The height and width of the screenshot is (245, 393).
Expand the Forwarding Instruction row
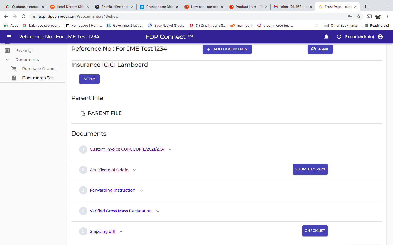141,191
